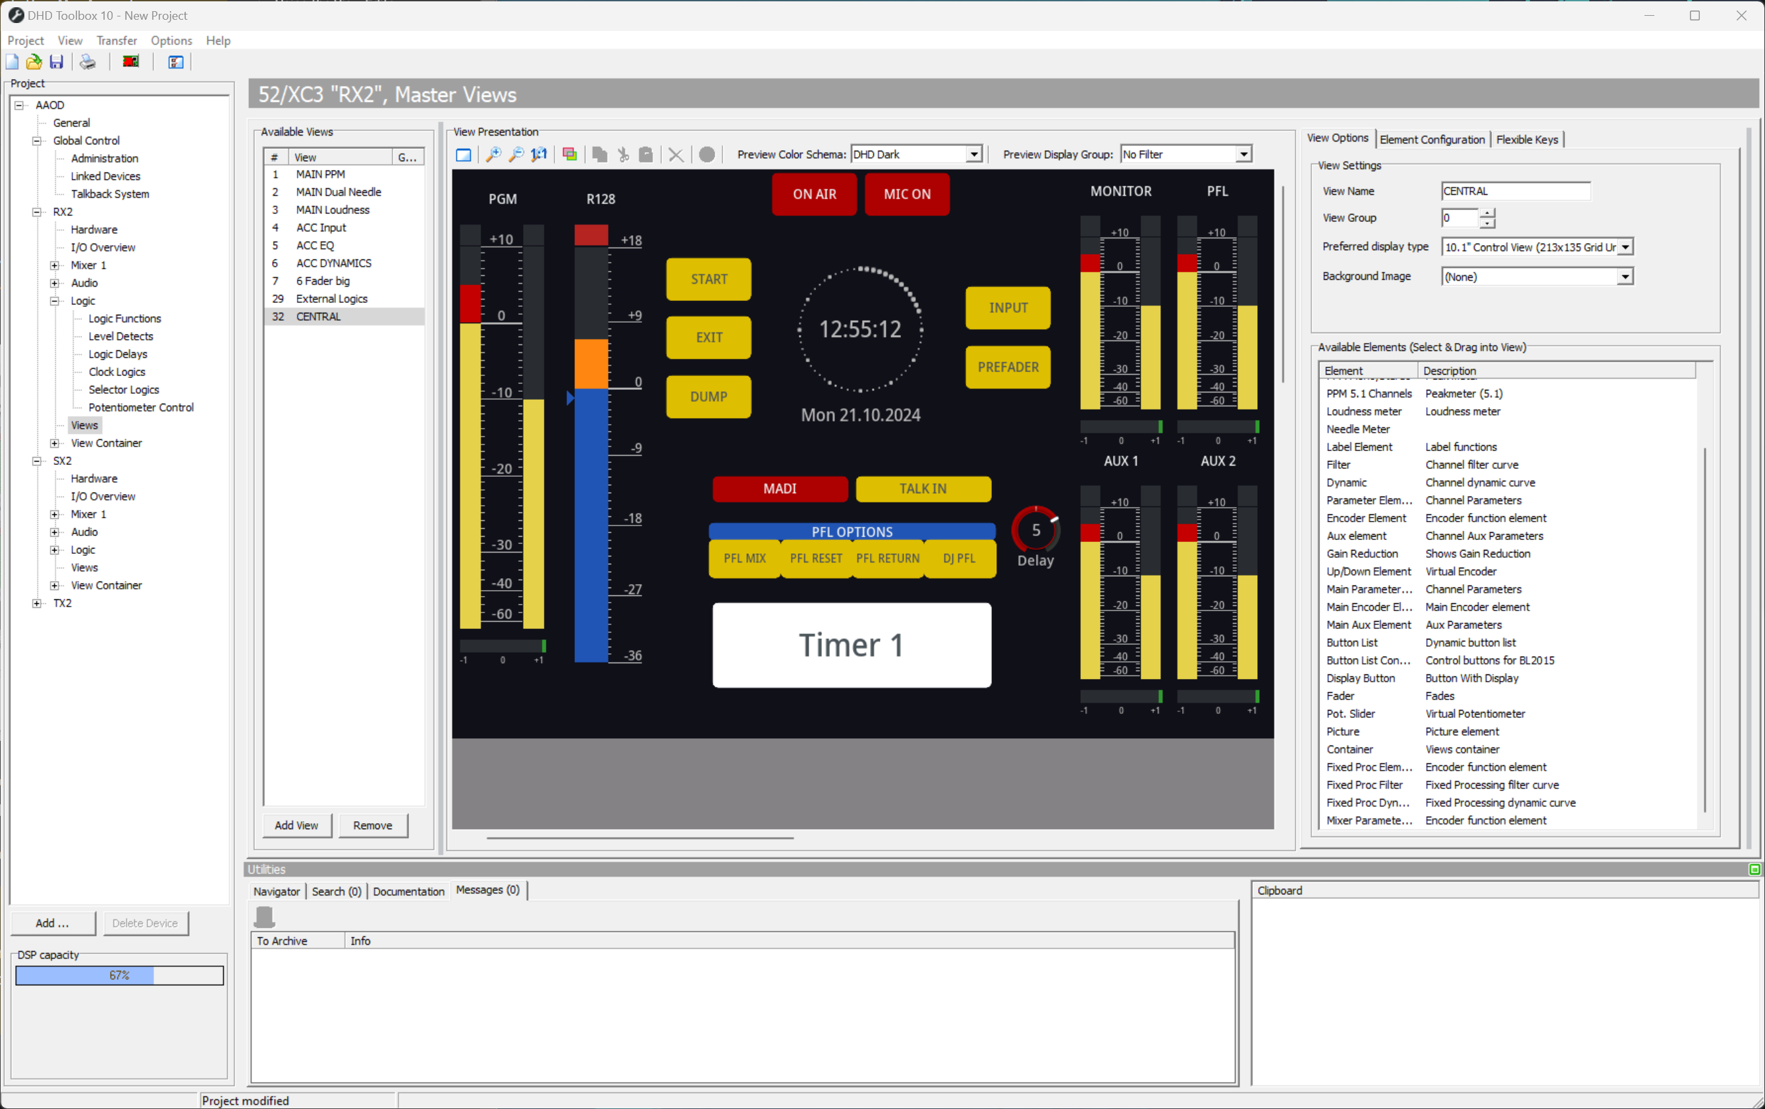
Task: Toggle the green Utilities panel corner box
Action: (1754, 869)
